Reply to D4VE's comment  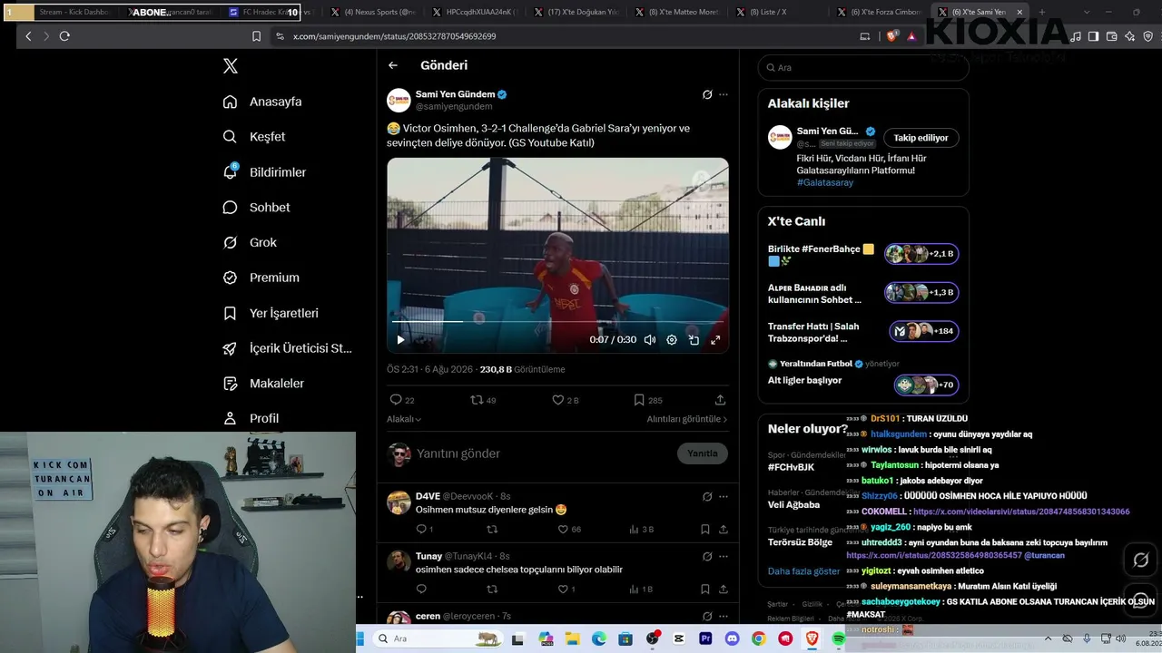(424, 530)
